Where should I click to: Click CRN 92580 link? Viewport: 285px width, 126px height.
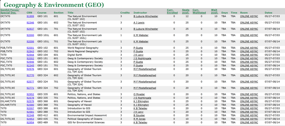30,105
